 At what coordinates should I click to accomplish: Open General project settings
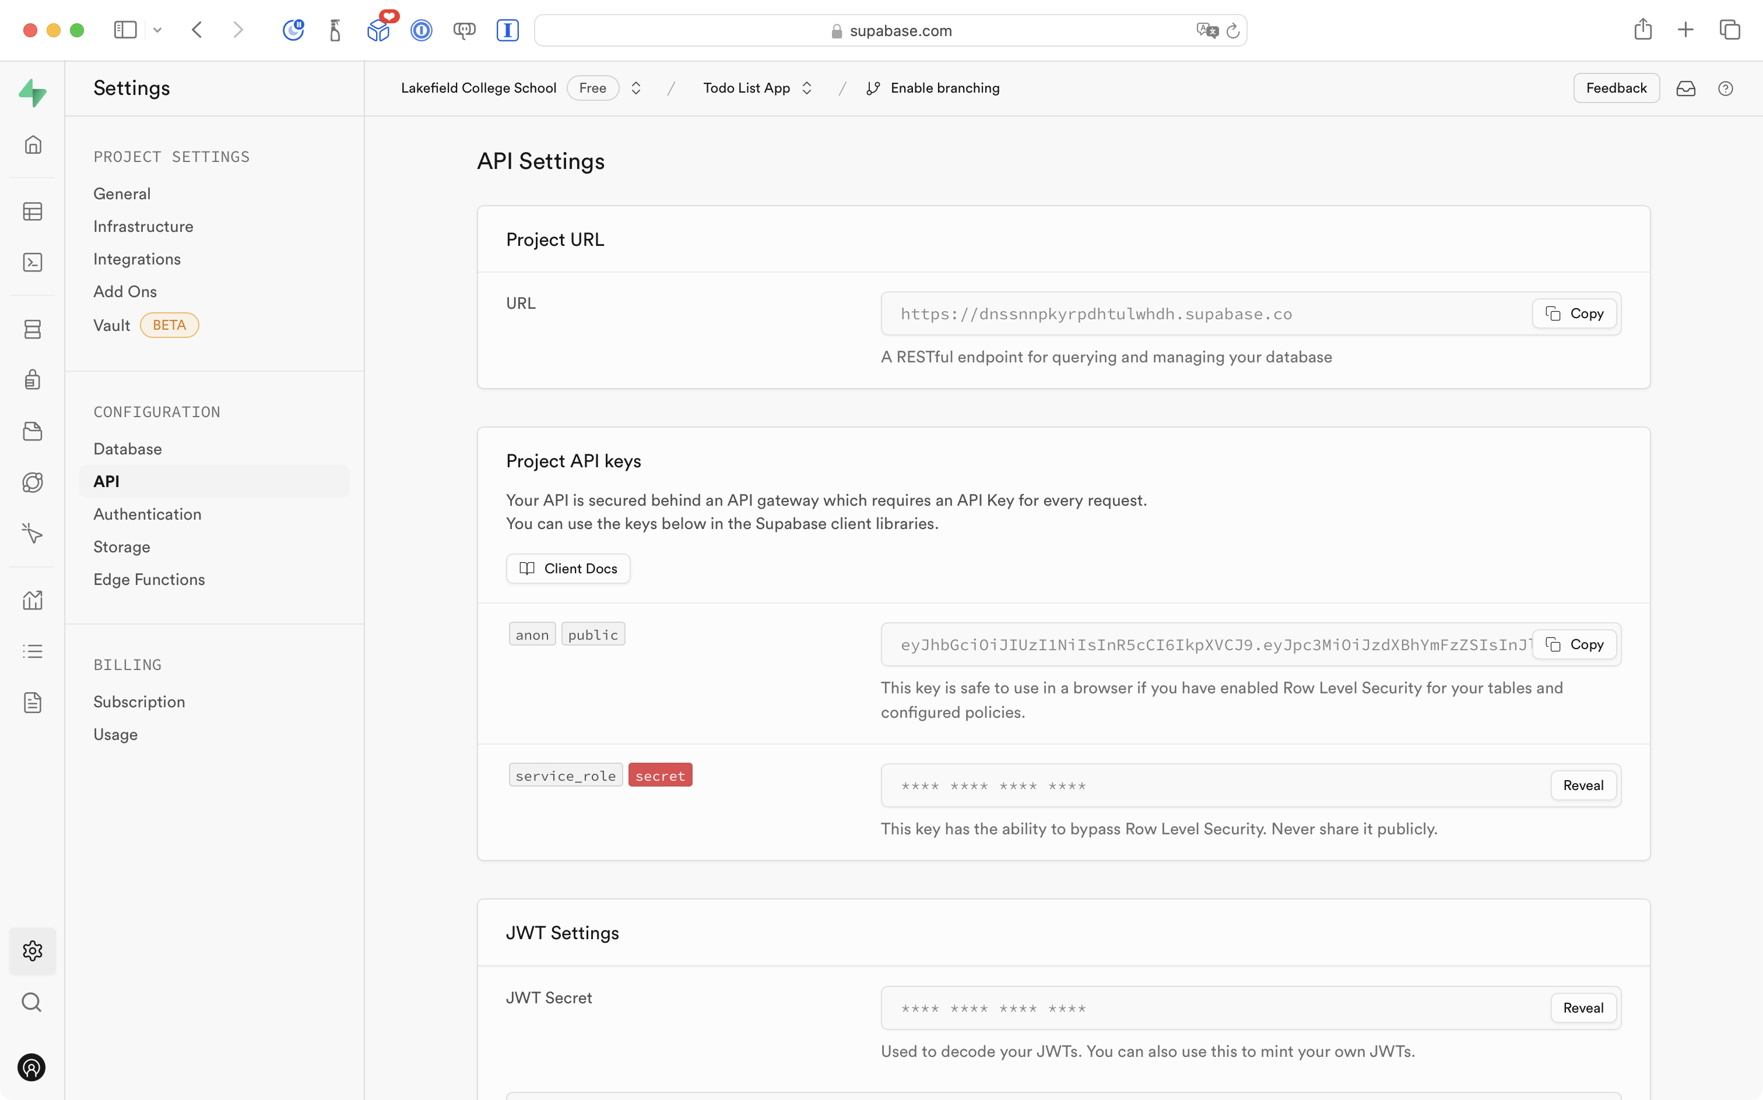122,193
